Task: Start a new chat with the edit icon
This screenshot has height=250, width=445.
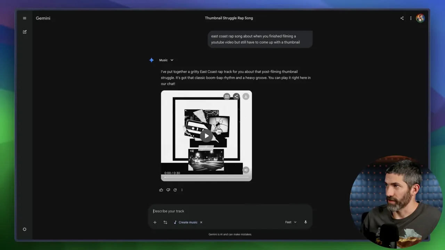Action: point(25,32)
